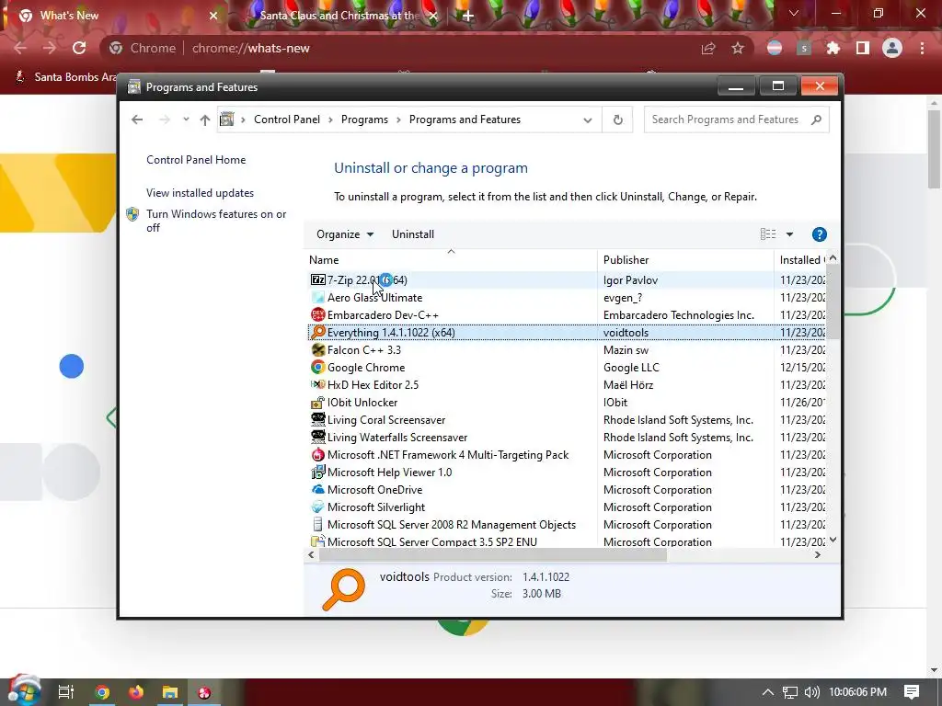
Task: Bookmark this Chrome page with star
Action: (738, 48)
